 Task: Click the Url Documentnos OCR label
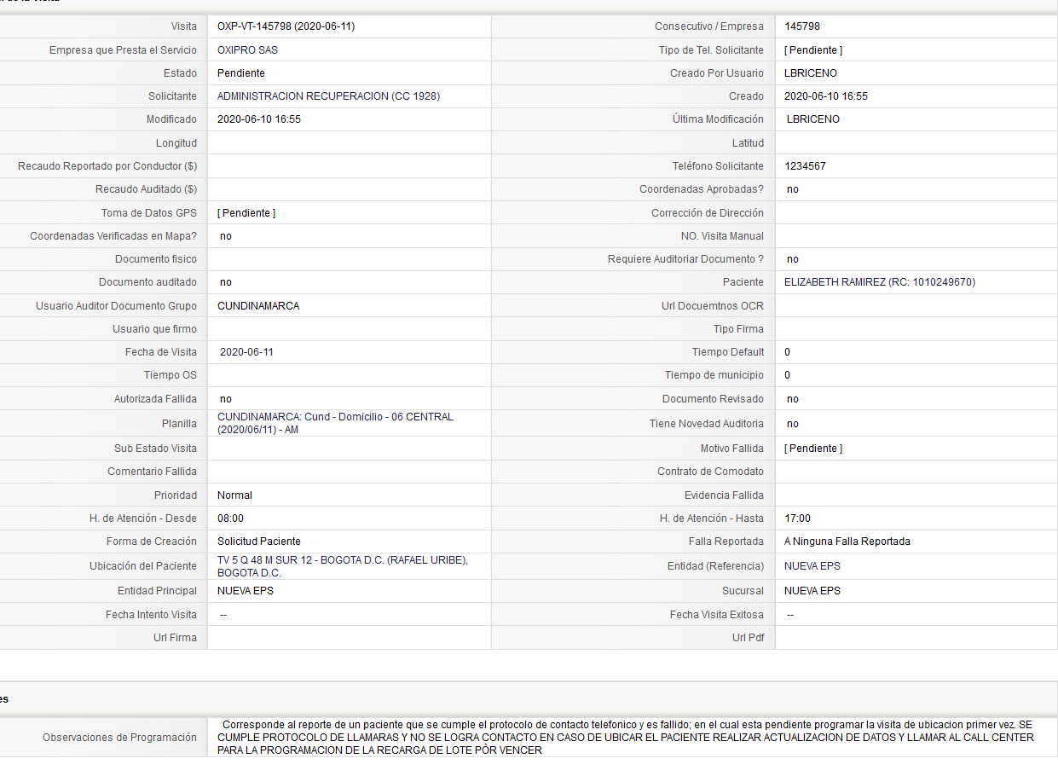(713, 306)
